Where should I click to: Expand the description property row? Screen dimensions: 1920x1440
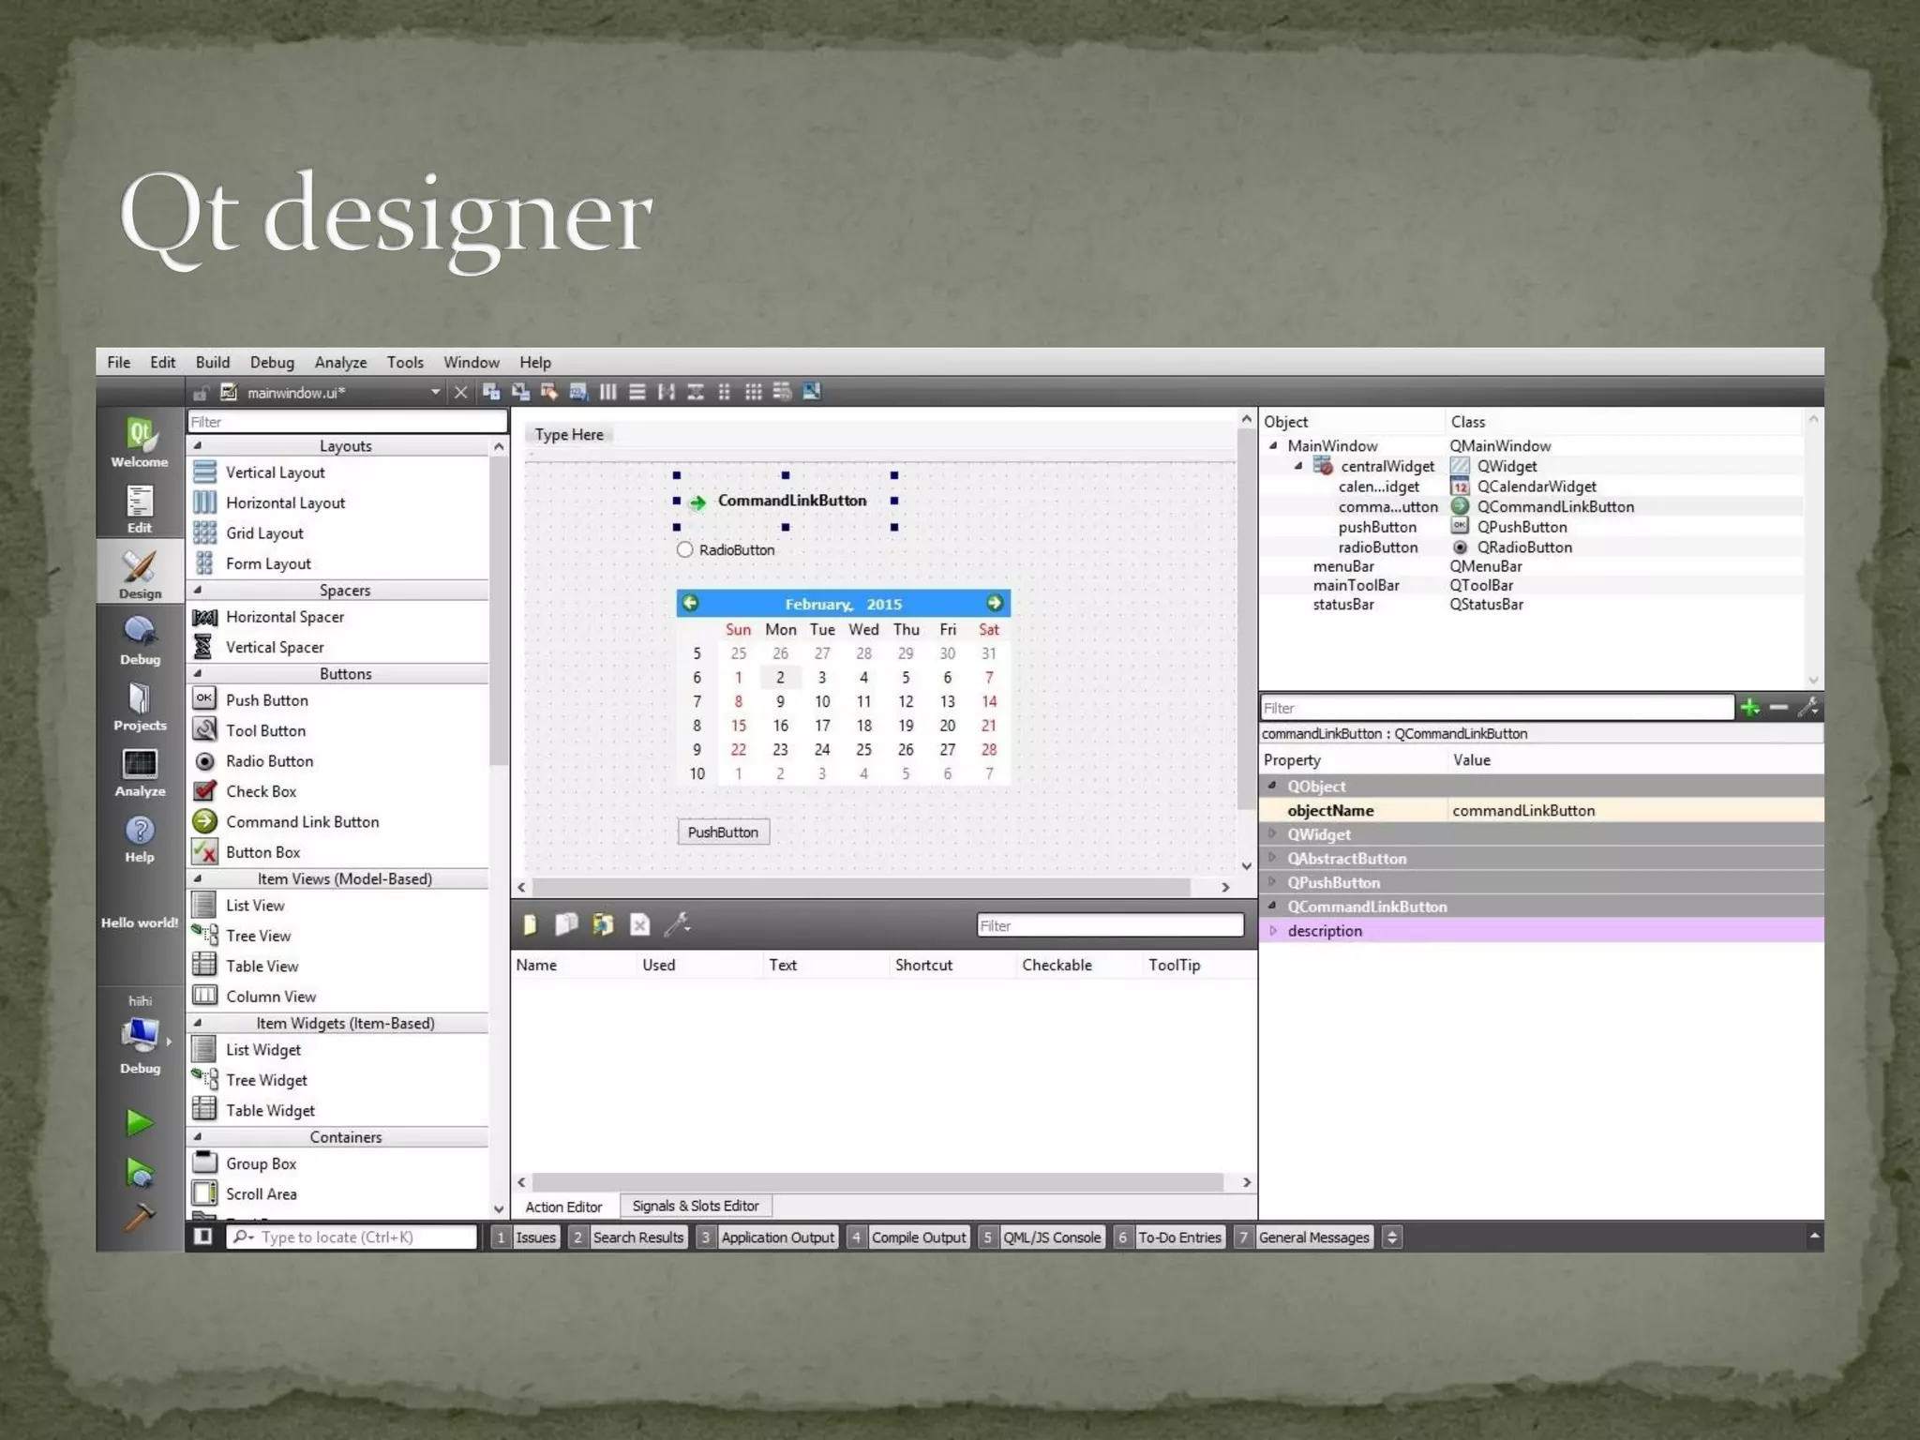pos(1272,930)
